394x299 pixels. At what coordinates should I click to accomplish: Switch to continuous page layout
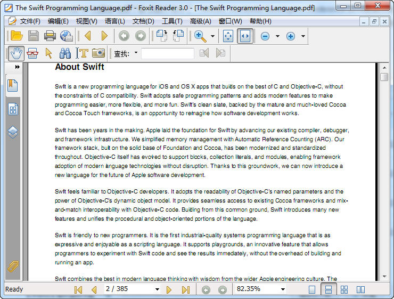(x=329, y=290)
